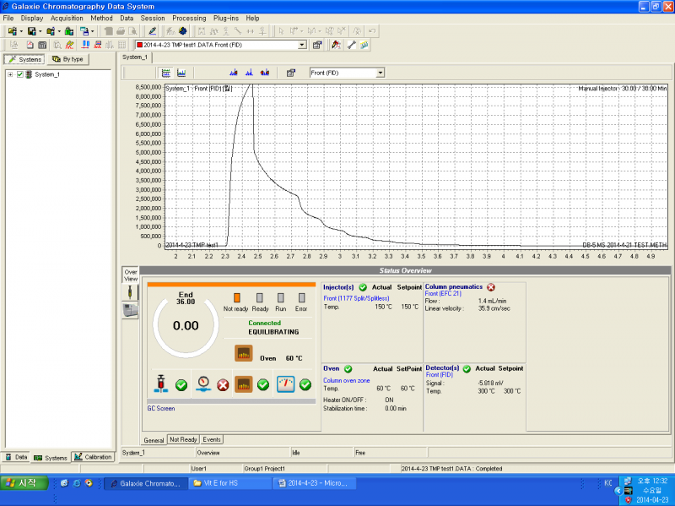The width and height of the screenshot is (675, 506).
Task: Click the chromatogram view toolbar icon
Action: [180, 73]
